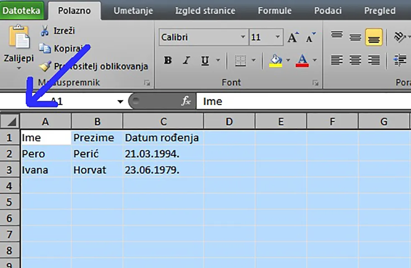Screen dimensions: 411x268
Task: Toggle bottom align highlighted button
Action: point(374,37)
